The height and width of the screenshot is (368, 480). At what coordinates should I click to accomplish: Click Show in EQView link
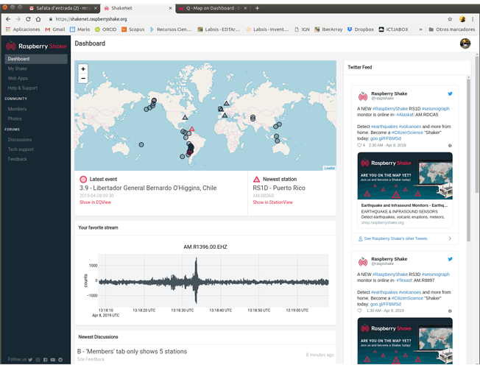(x=95, y=202)
